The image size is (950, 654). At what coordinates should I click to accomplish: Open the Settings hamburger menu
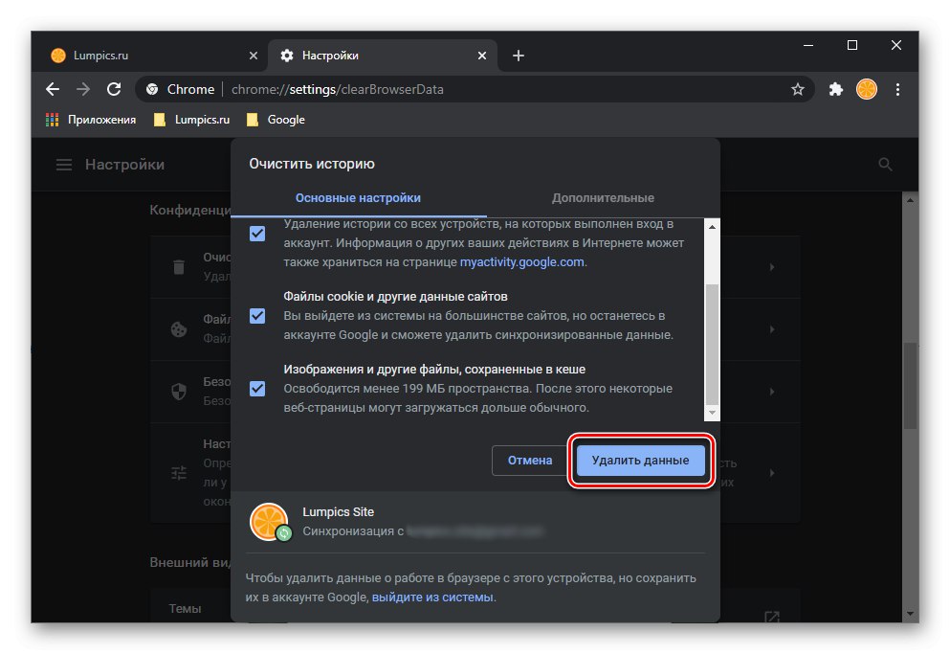click(64, 165)
